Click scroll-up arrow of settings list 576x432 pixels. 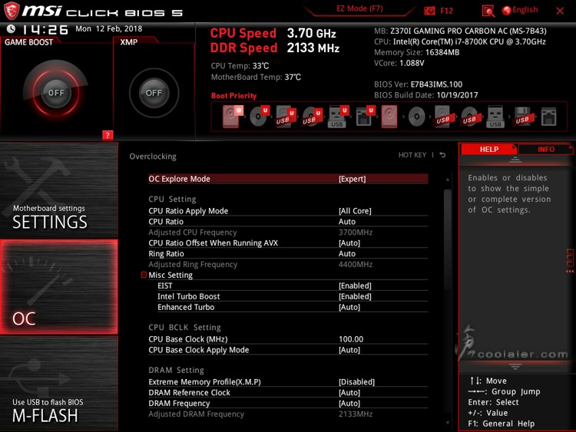pyautogui.click(x=448, y=180)
